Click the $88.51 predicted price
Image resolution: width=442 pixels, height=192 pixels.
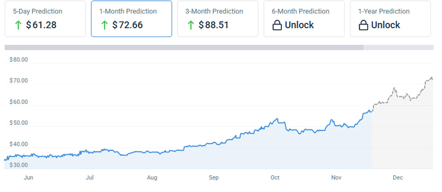point(214,25)
